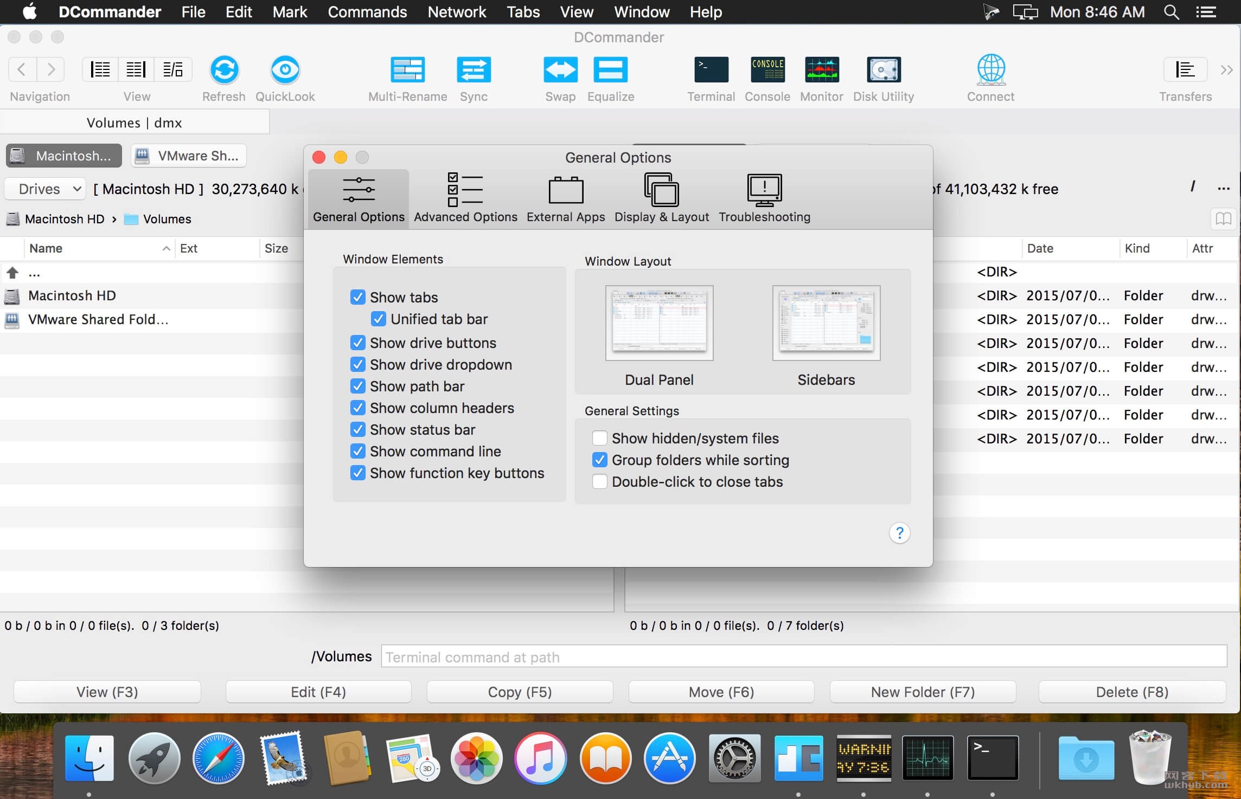Open Spotlight search in menu bar
1241x799 pixels.
(x=1171, y=12)
